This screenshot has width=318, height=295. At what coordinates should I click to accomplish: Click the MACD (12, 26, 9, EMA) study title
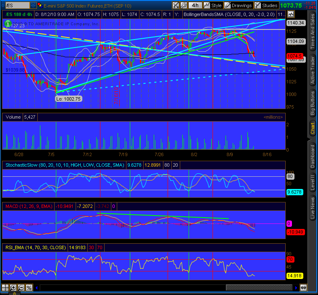click(29, 207)
